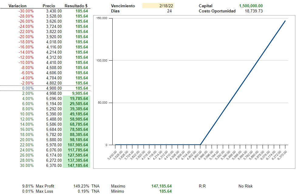Select the Vencimiento label
The height and width of the screenshot is (196, 299).
(123, 6)
